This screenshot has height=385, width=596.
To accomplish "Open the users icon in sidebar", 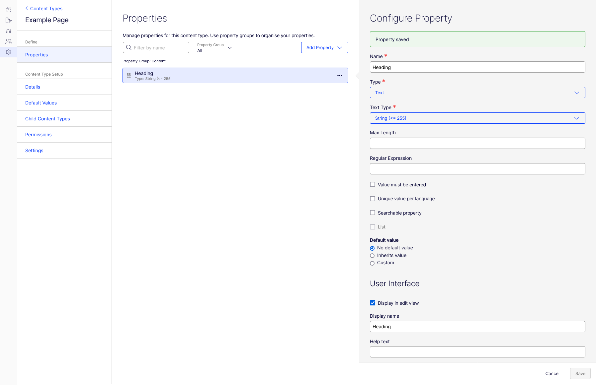I will click(9, 41).
